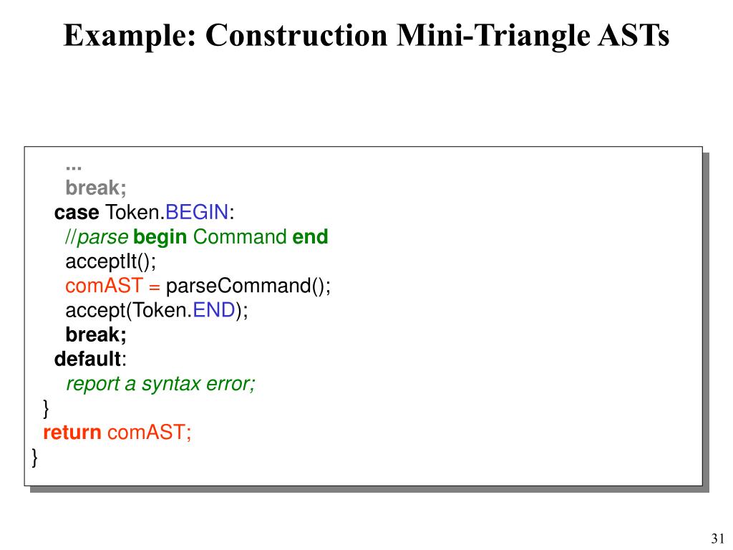The width and height of the screenshot is (733, 550).
Task: Click the blue BEGIN token constant
Action: (x=197, y=212)
